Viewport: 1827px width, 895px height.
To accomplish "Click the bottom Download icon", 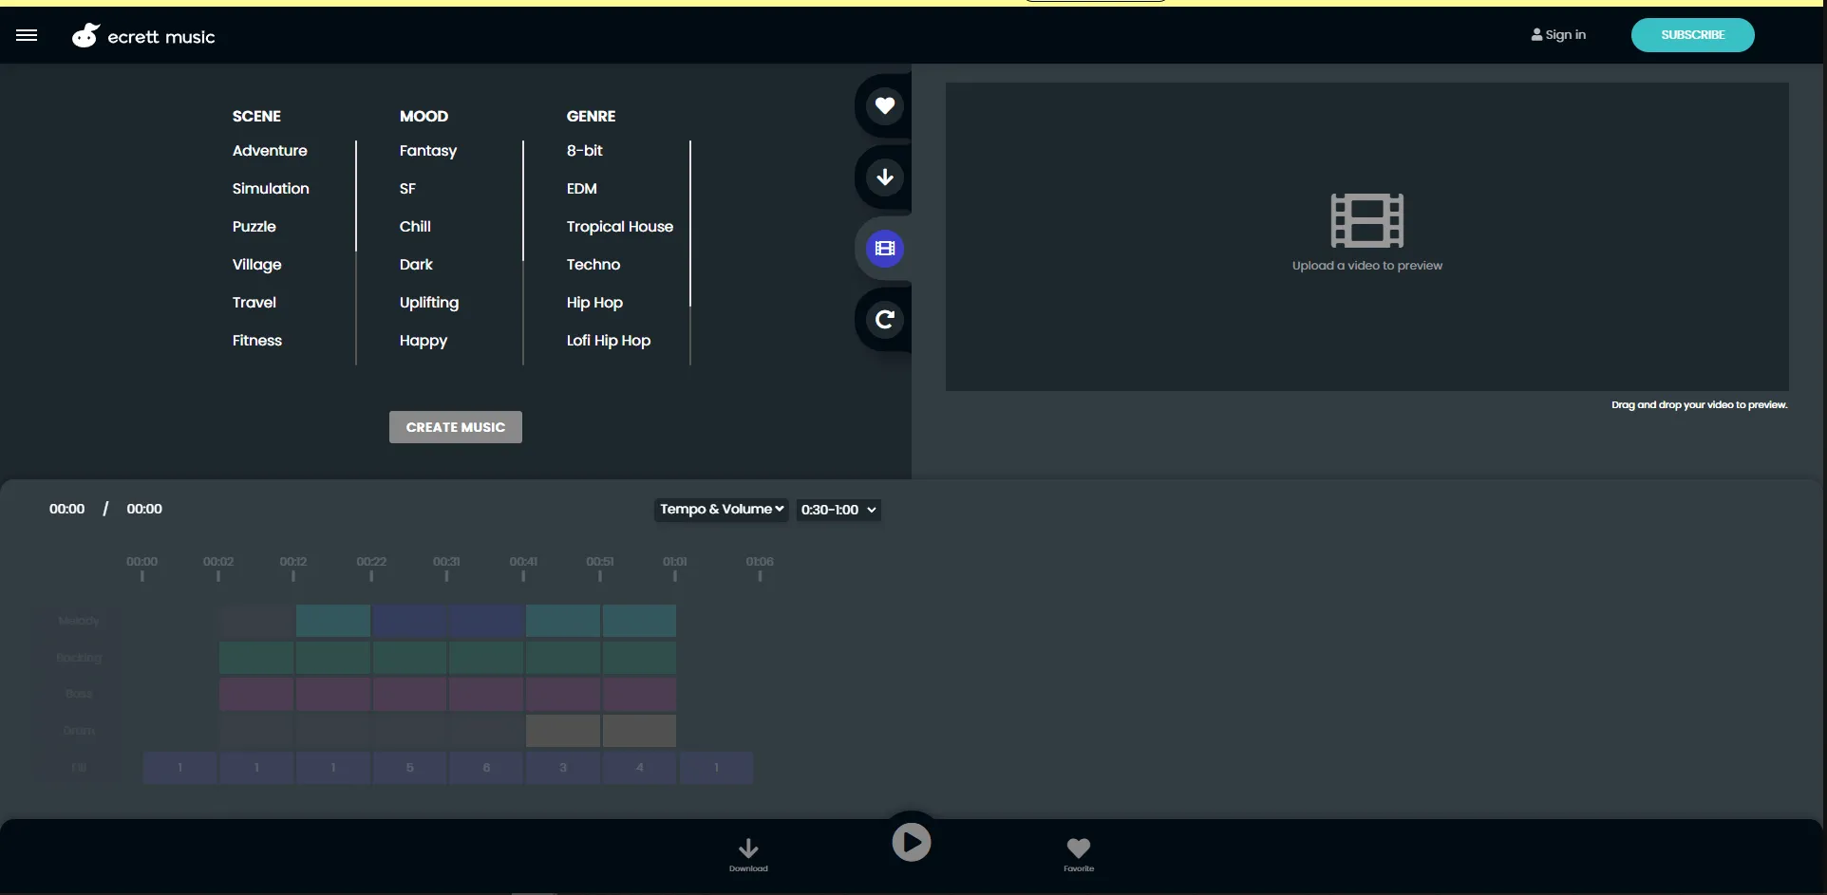I will pos(748,854).
